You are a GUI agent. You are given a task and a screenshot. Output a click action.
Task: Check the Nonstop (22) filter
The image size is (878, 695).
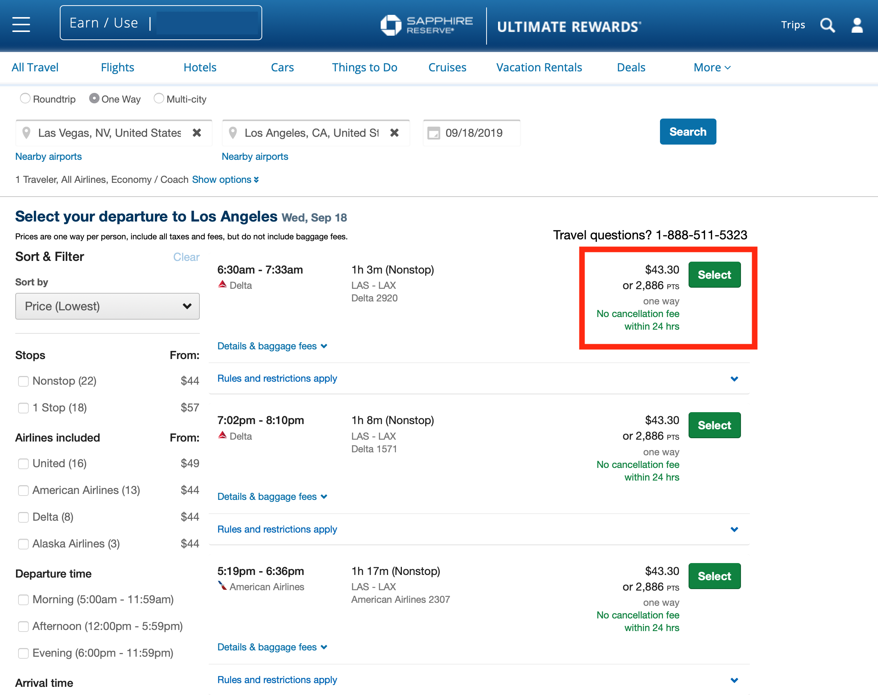pos(23,381)
